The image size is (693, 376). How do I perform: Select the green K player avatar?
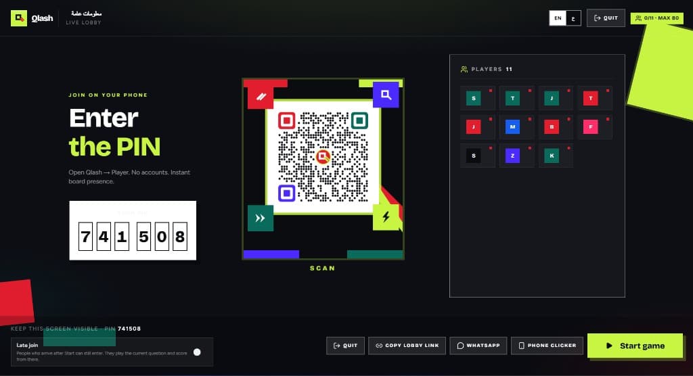tap(551, 156)
